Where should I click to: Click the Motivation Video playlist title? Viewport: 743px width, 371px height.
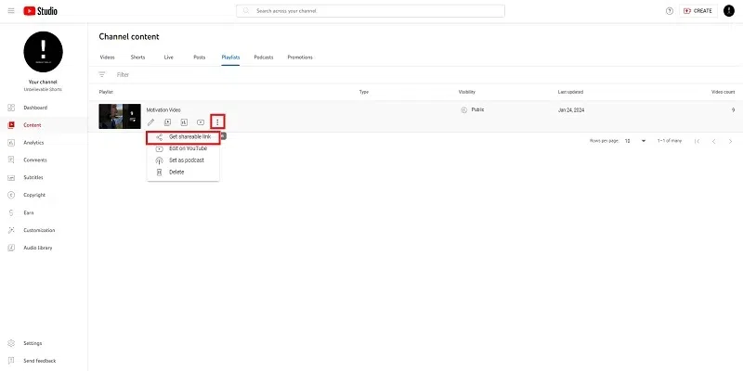pos(163,110)
